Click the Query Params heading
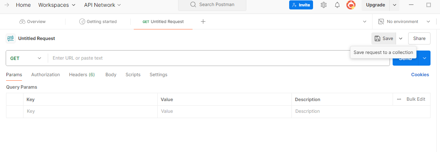Viewport: 440px width, 152px height. [22, 87]
